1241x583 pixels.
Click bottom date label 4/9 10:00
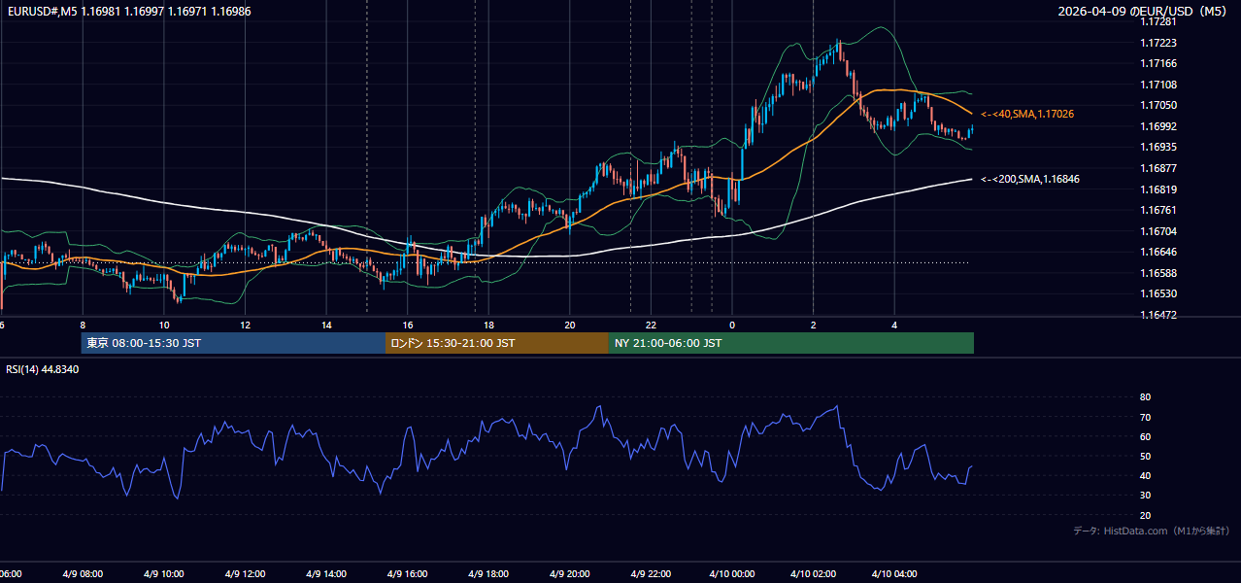[x=163, y=574]
